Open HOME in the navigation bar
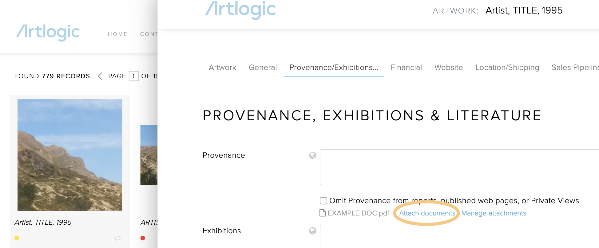The image size is (599, 248). (x=117, y=34)
